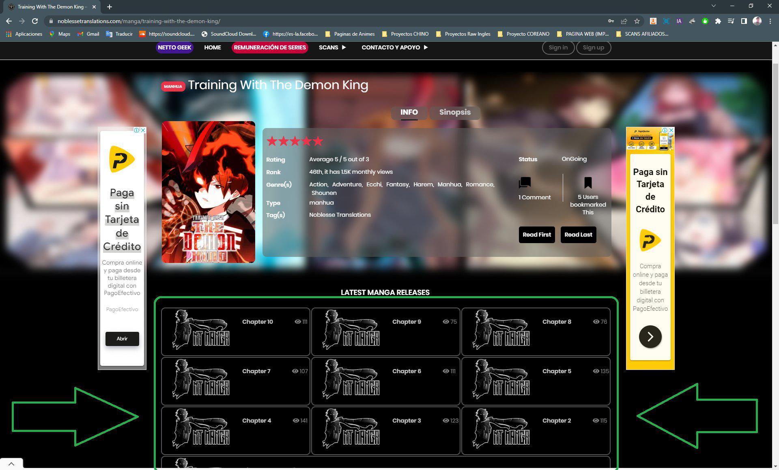This screenshot has width=779, height=470.
Task: Close the right PagoEfectivo ad
Action: (671, 130)
